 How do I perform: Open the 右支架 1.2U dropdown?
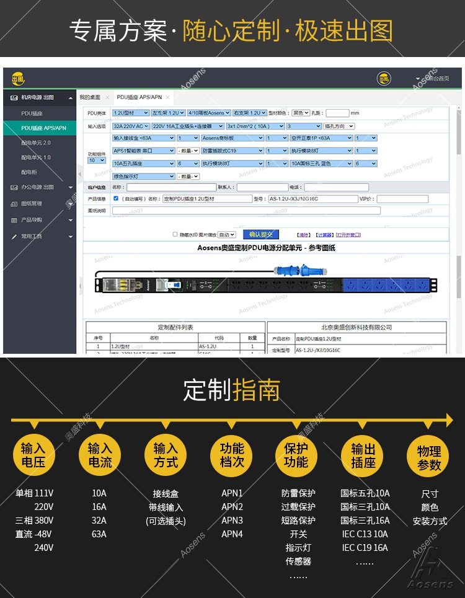tap(250, 113)
